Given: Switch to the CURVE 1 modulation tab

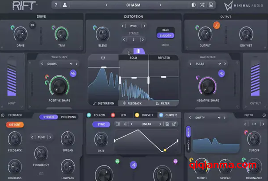Looking at the screenshot, I should coord(145,115).
